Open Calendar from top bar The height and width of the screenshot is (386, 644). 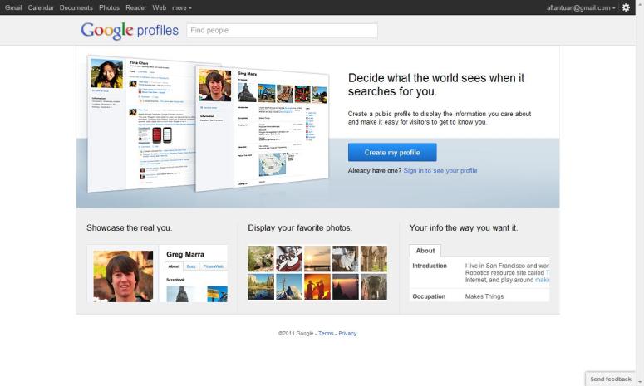[x=41, y=7]
